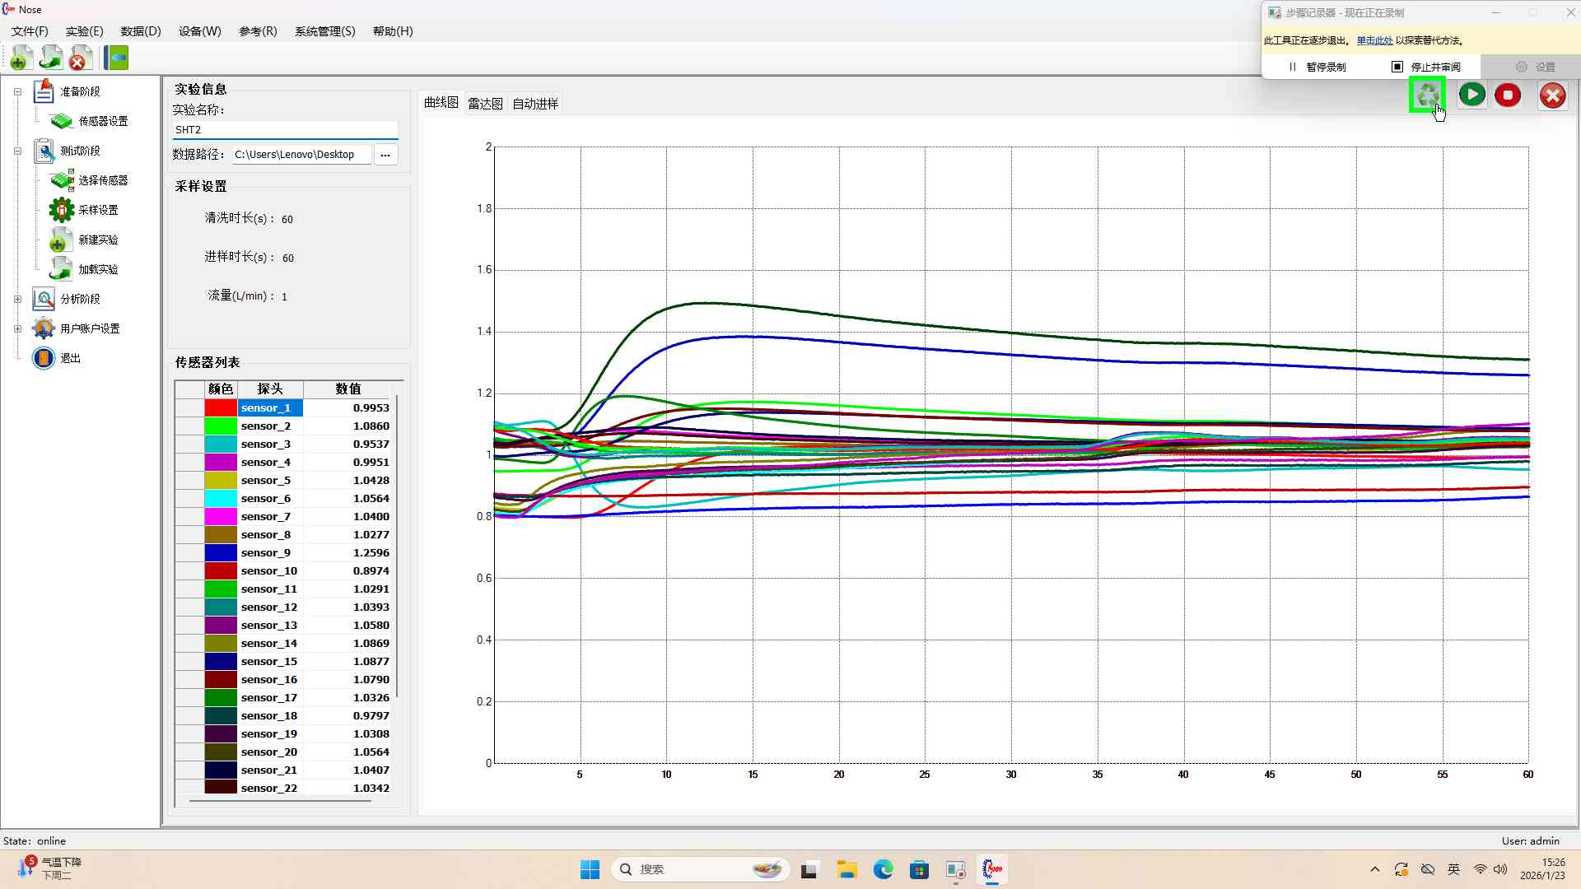1581x889 pixels.
Task: Click the red X cancel icon
Action: 1552,95
